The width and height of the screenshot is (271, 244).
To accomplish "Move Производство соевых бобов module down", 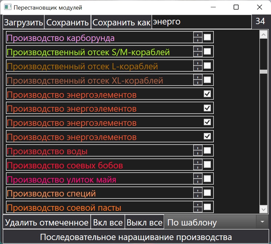I will [198, 167].
